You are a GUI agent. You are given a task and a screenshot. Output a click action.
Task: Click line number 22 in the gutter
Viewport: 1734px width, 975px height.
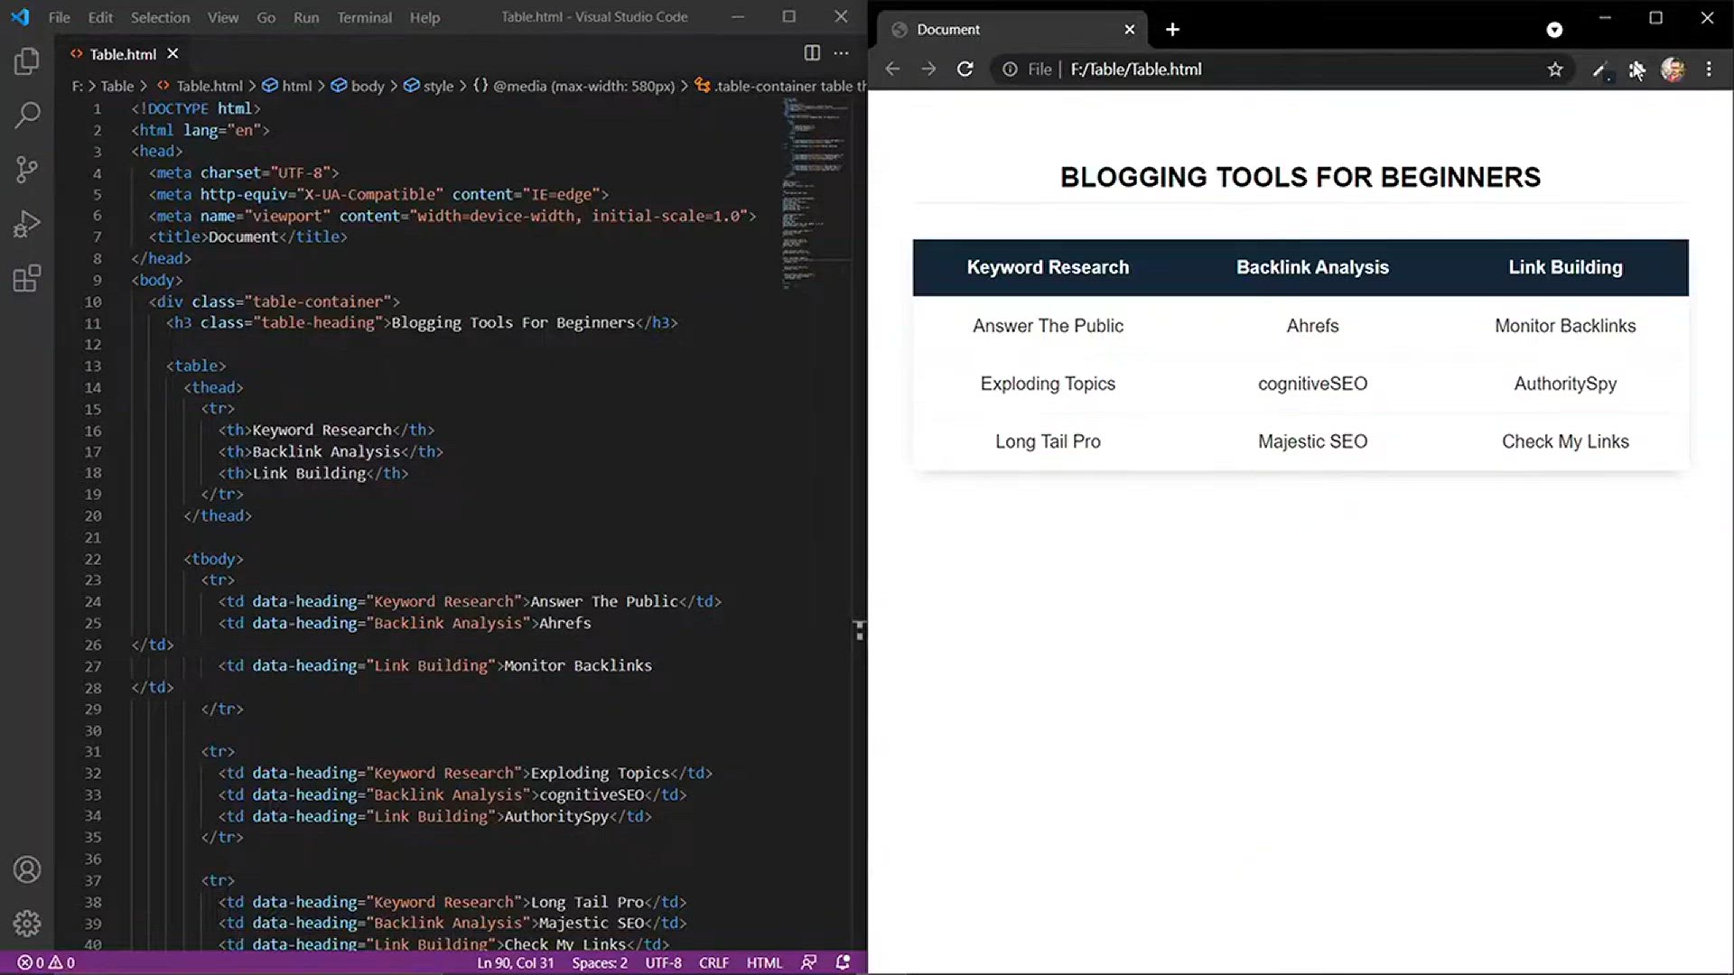pyautogui.click(x=93, y=559)
